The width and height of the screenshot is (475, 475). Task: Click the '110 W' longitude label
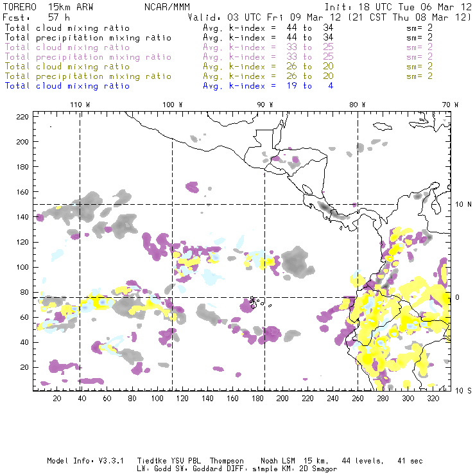(x=80, y=105)
